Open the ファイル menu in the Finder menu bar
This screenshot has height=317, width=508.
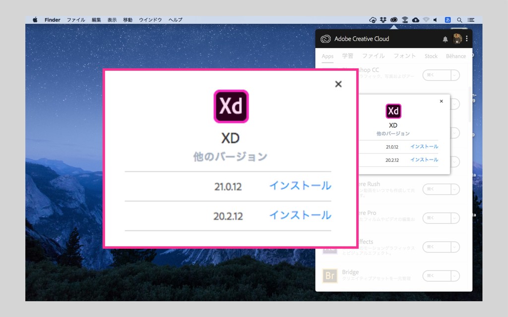(76, 20)
